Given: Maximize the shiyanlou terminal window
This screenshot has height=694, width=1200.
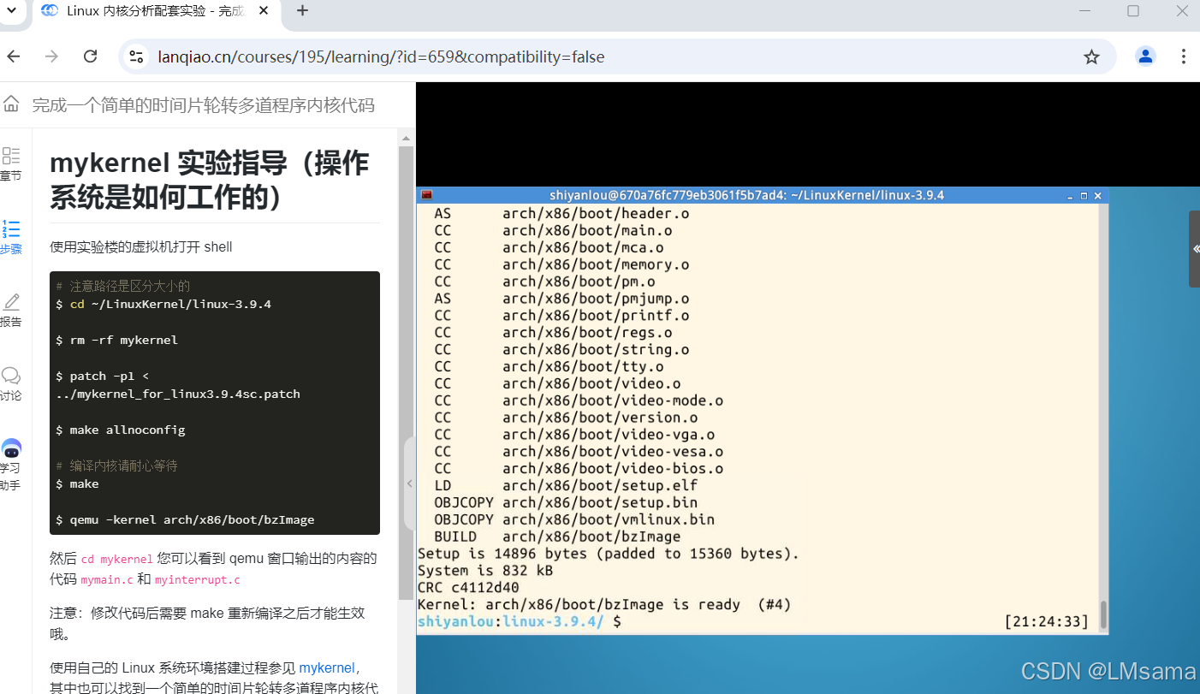Looking at the screenshot, I should 1084,195.
